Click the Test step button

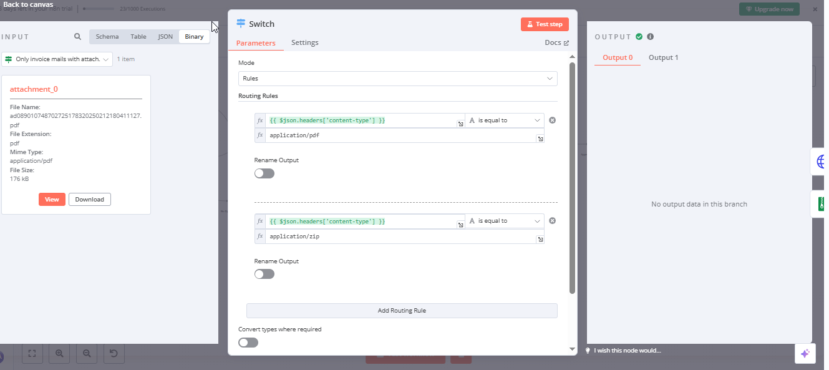pos(545,24)
